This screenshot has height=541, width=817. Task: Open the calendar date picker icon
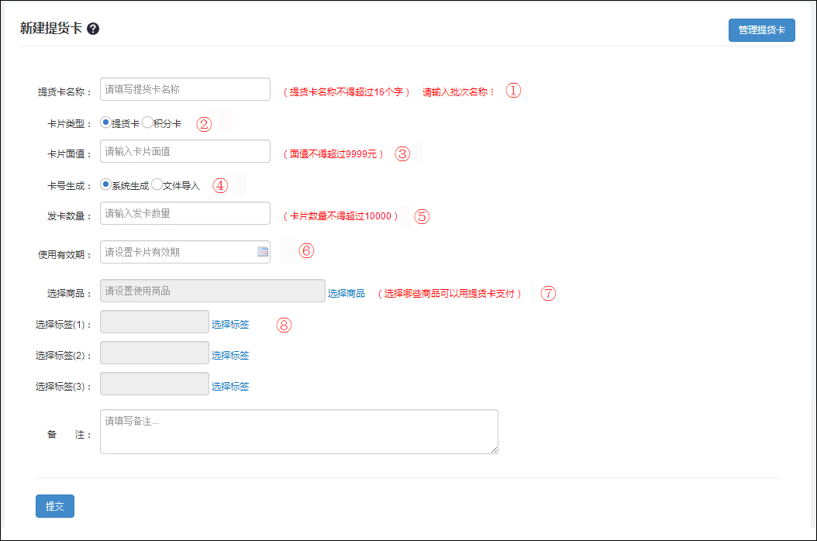click(x=263, y=252)
